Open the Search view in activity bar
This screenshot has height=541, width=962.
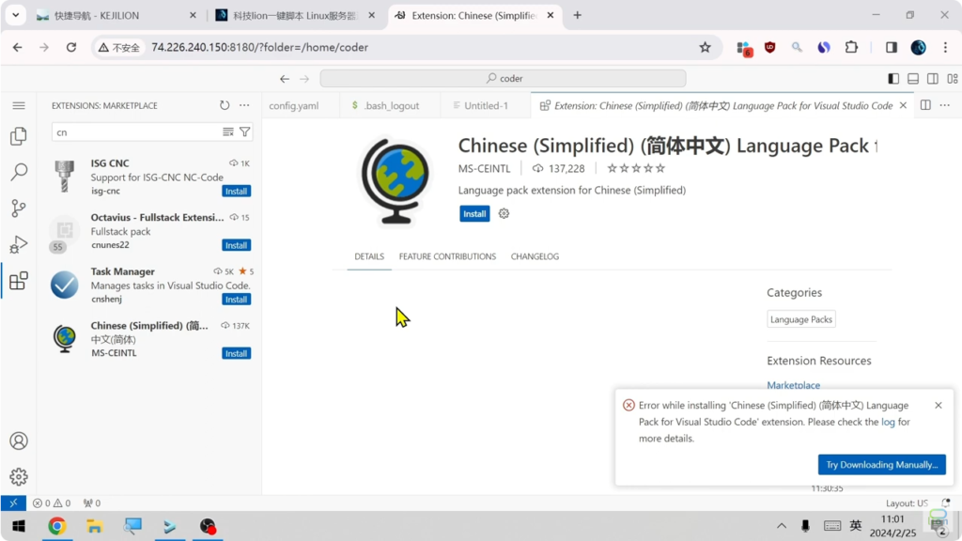[18, 173]
